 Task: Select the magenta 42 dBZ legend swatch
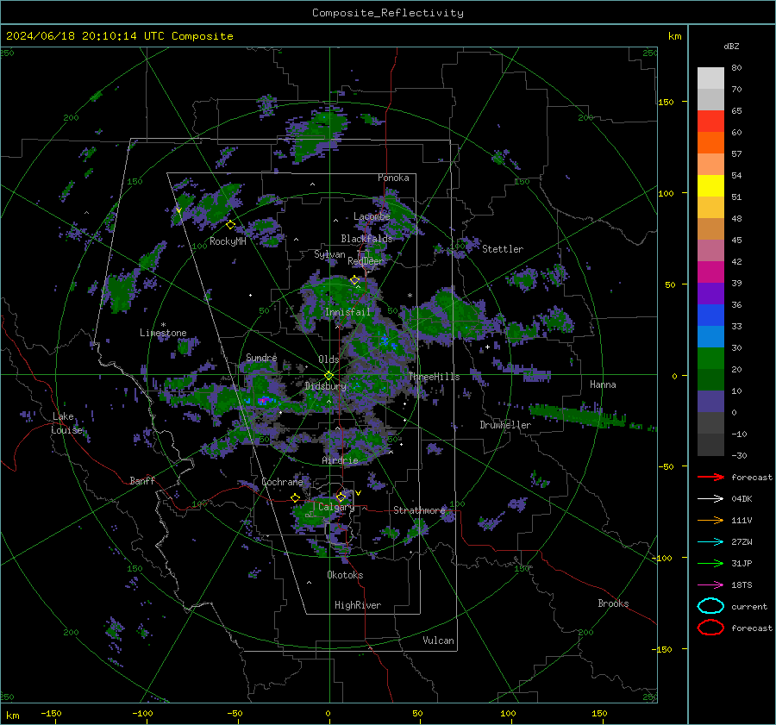click(x=710, y=272)
